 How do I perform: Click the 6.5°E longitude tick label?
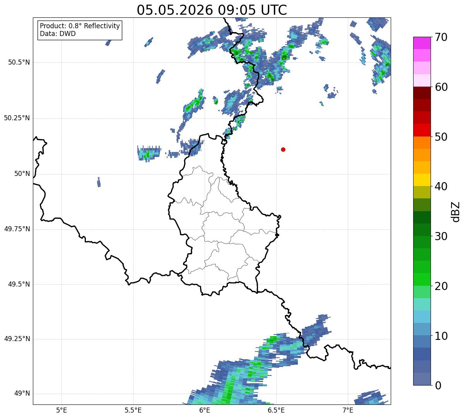point(276,410)
